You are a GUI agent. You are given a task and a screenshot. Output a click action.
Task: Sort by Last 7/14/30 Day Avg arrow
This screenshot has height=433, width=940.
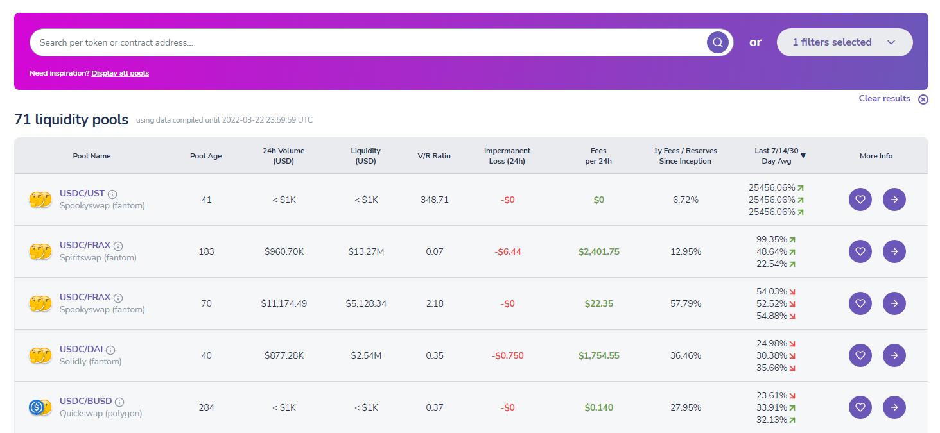click(803, 156)
